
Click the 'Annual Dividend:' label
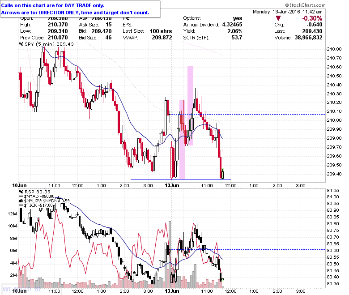[x=201, y=25]
